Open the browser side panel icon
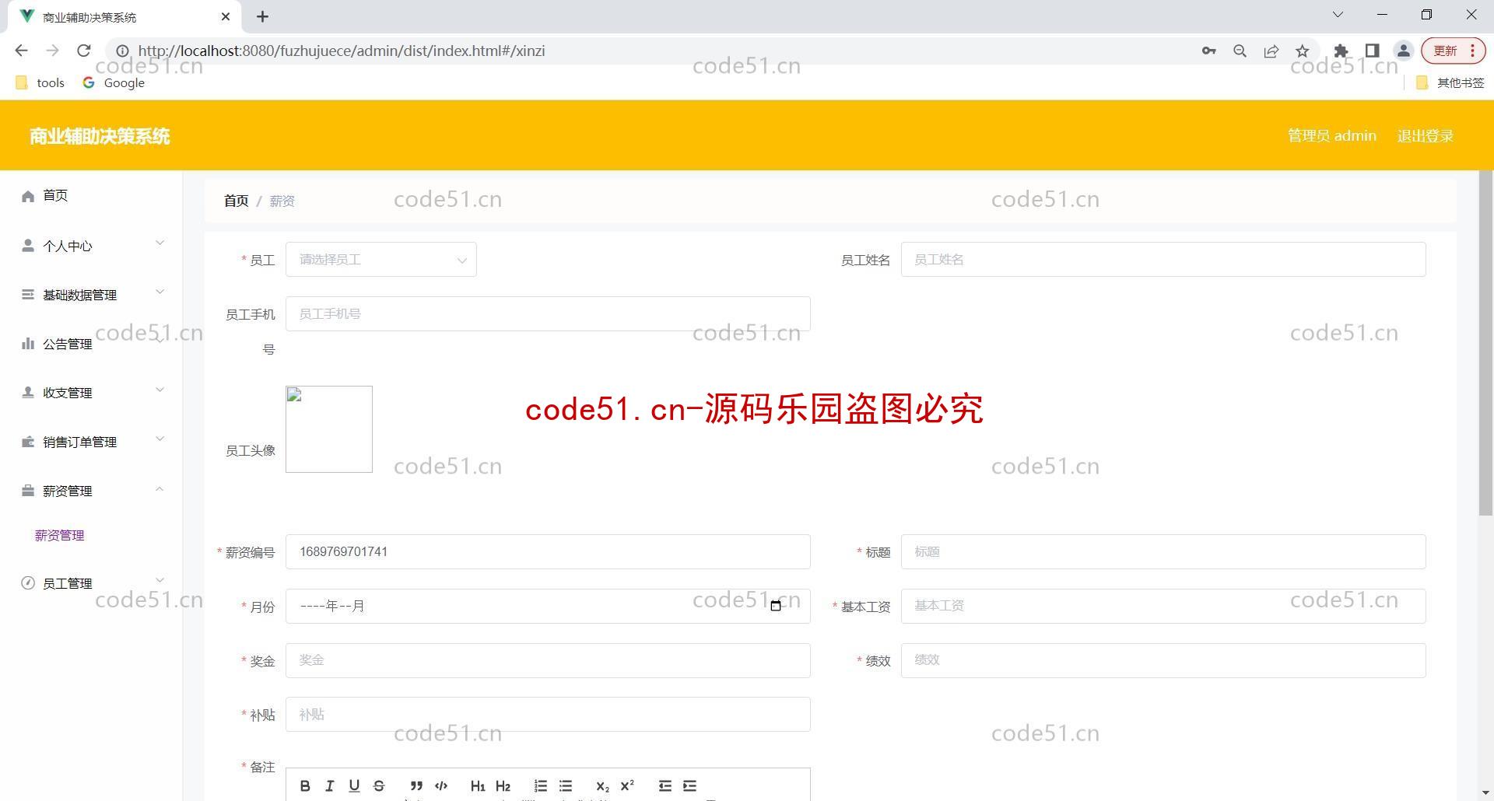The width and height of the screenshot is (1494, 801). coord(1372,51)
